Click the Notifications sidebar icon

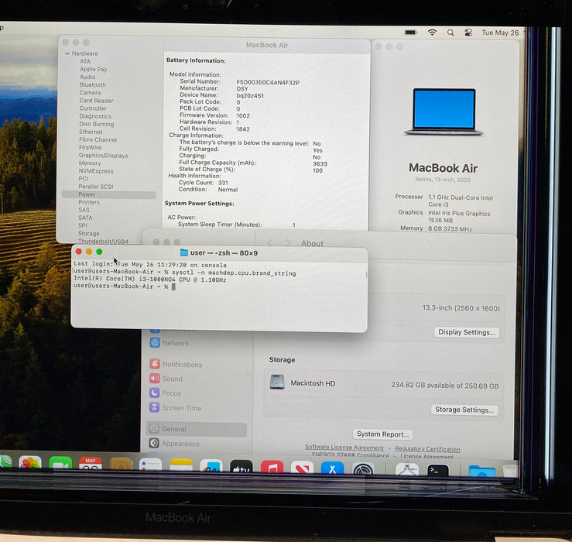pos(154,364)
